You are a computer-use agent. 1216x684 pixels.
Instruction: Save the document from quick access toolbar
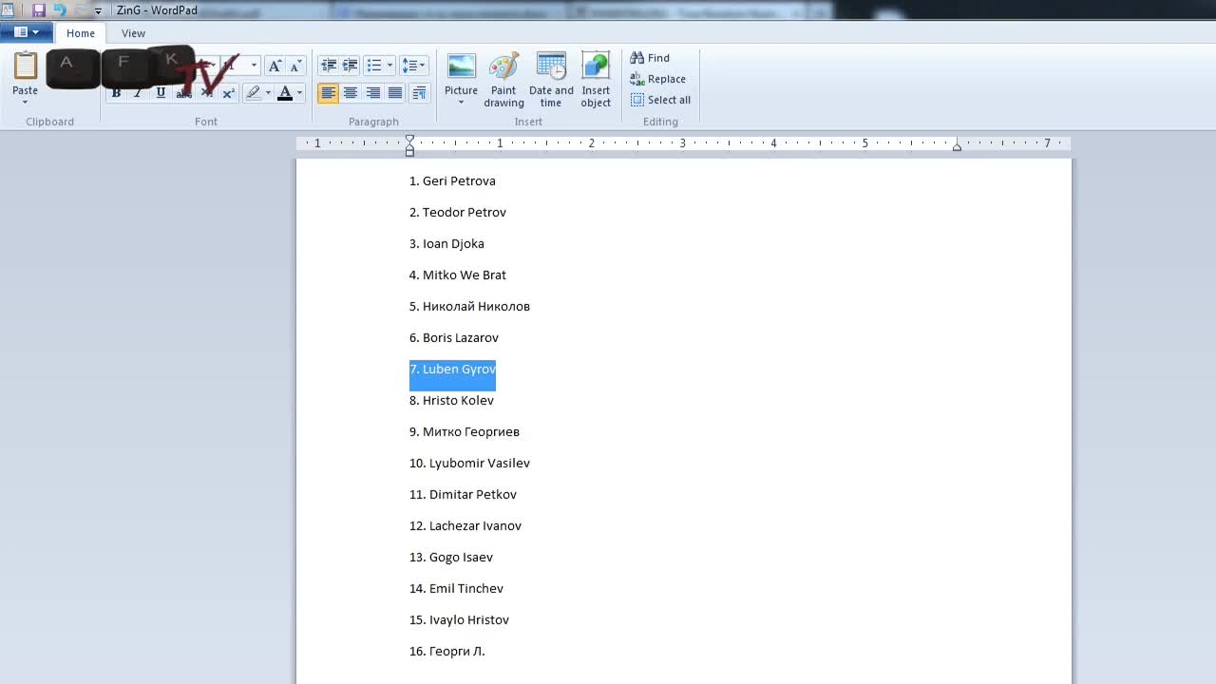click(x=39, y=10)
